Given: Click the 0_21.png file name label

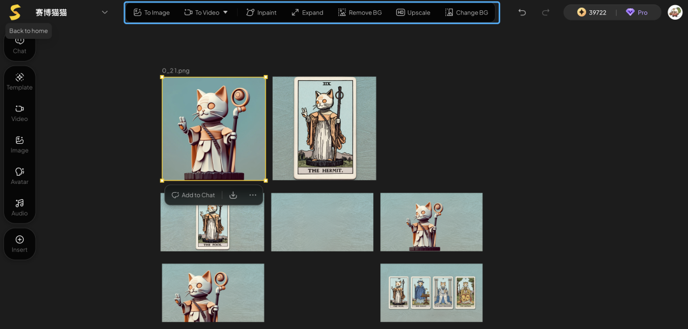Looking at the screenshot, I should [176, 71].
